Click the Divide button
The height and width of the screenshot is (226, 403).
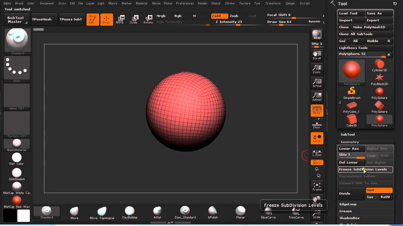[351, 193]
